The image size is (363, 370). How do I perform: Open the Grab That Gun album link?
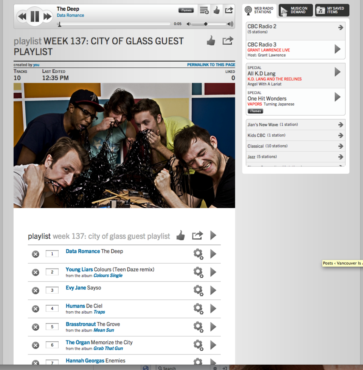tap(108, 348)
